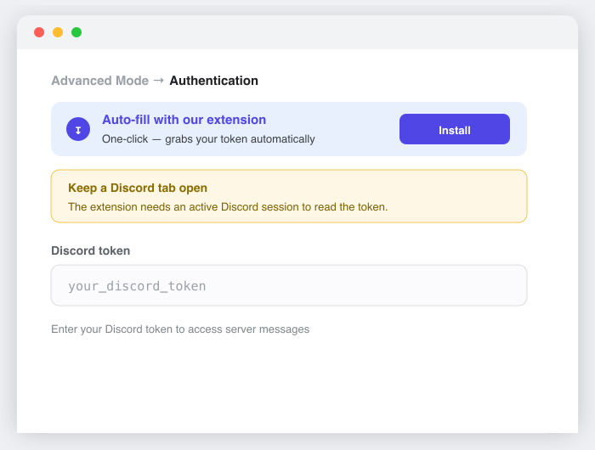Close the window with the red button
595x450 pixels.
39,32
